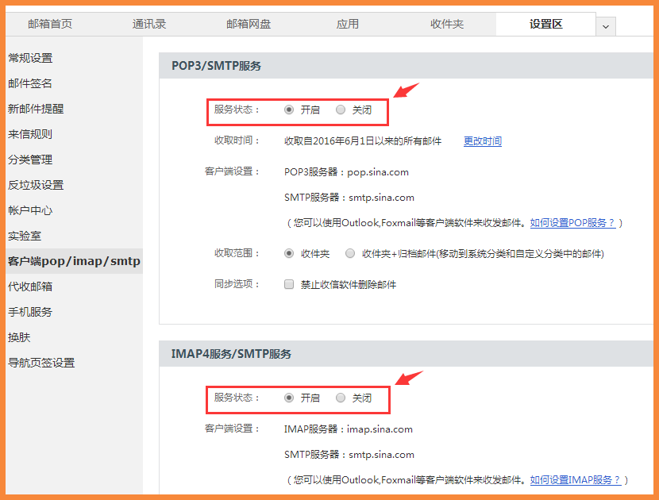Open 常规设置 in the sidebar
Screen dimensions: 659x500
coord(30,58)
